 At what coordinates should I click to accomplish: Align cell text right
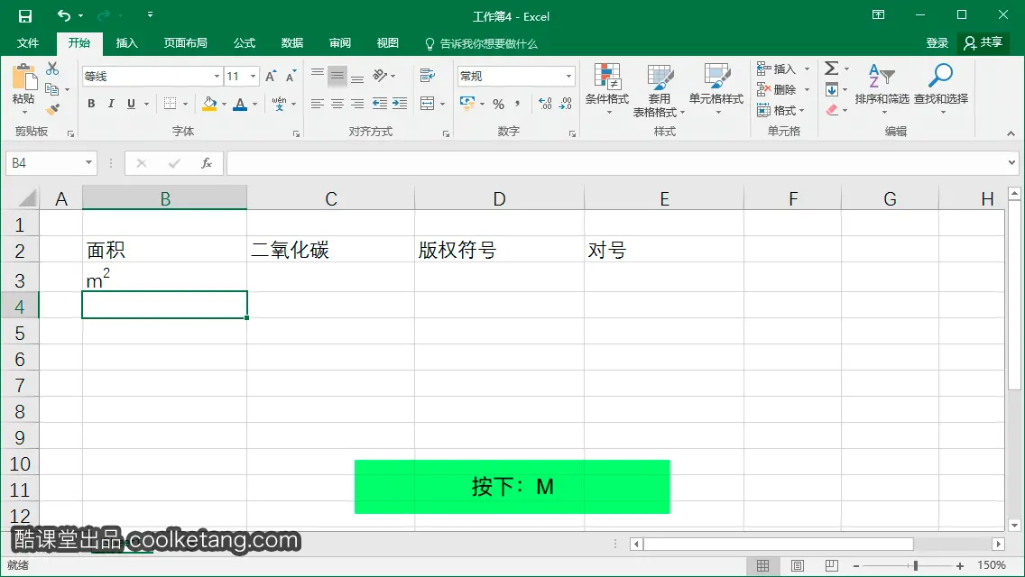357,104
